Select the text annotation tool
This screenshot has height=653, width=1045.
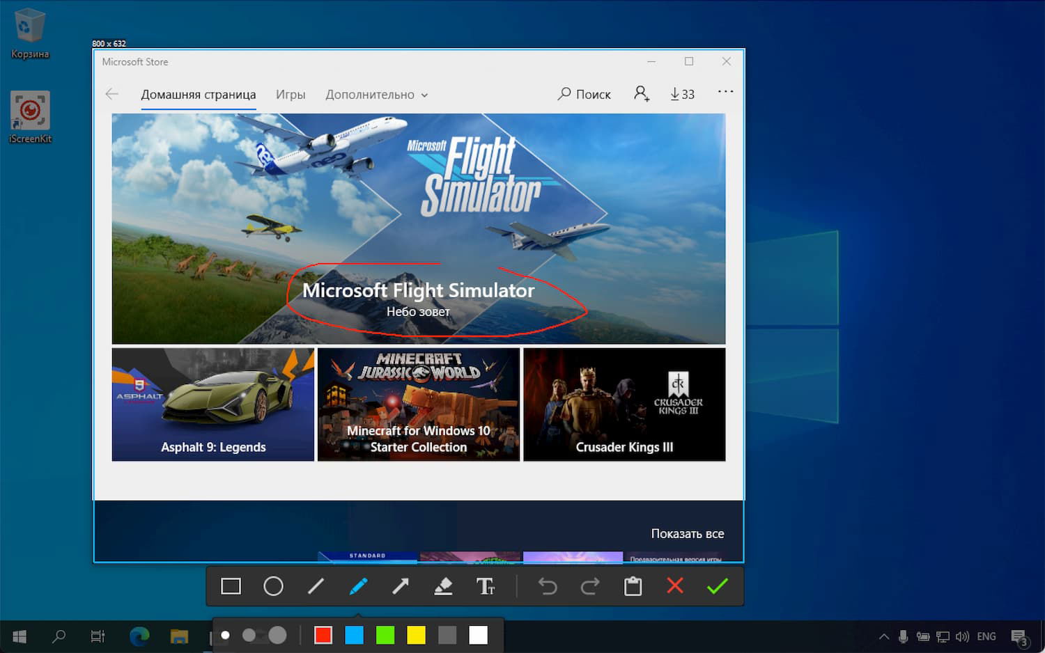(x=486, y=586)
